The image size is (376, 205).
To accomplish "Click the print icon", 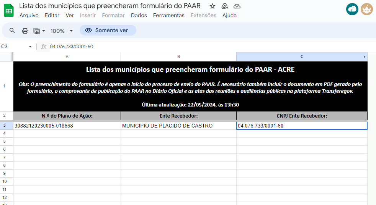I will coord(25,31).
